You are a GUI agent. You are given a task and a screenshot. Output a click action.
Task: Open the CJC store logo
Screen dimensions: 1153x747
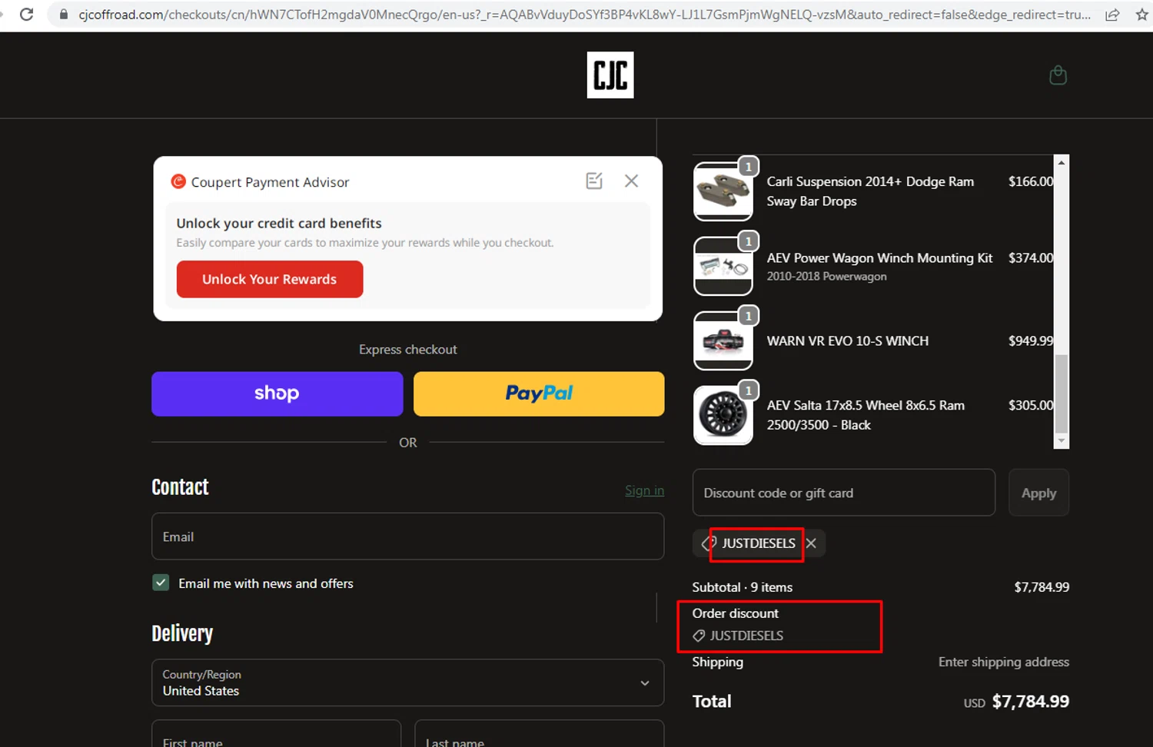[610, 75]
